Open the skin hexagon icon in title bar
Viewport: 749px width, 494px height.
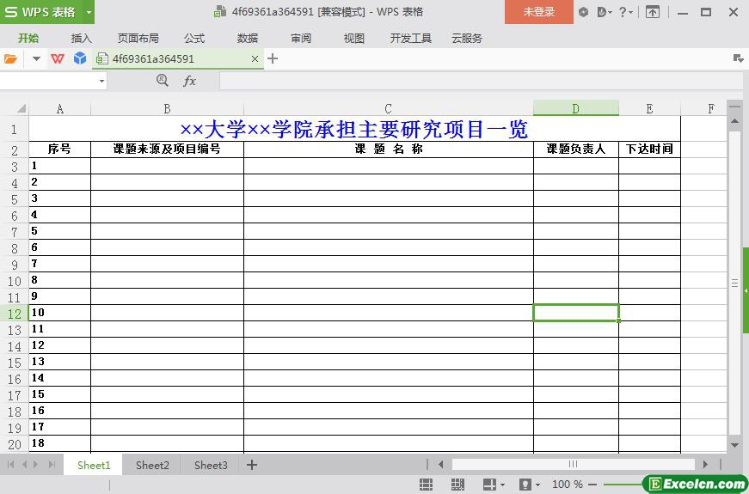tap(583, 12)
